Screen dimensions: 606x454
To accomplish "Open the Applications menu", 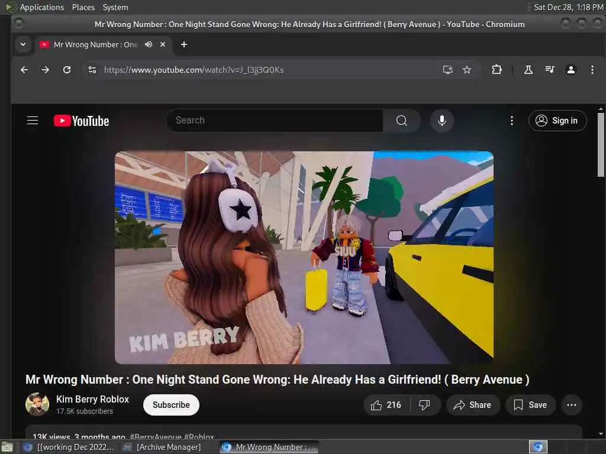I will tap(42, 7).
